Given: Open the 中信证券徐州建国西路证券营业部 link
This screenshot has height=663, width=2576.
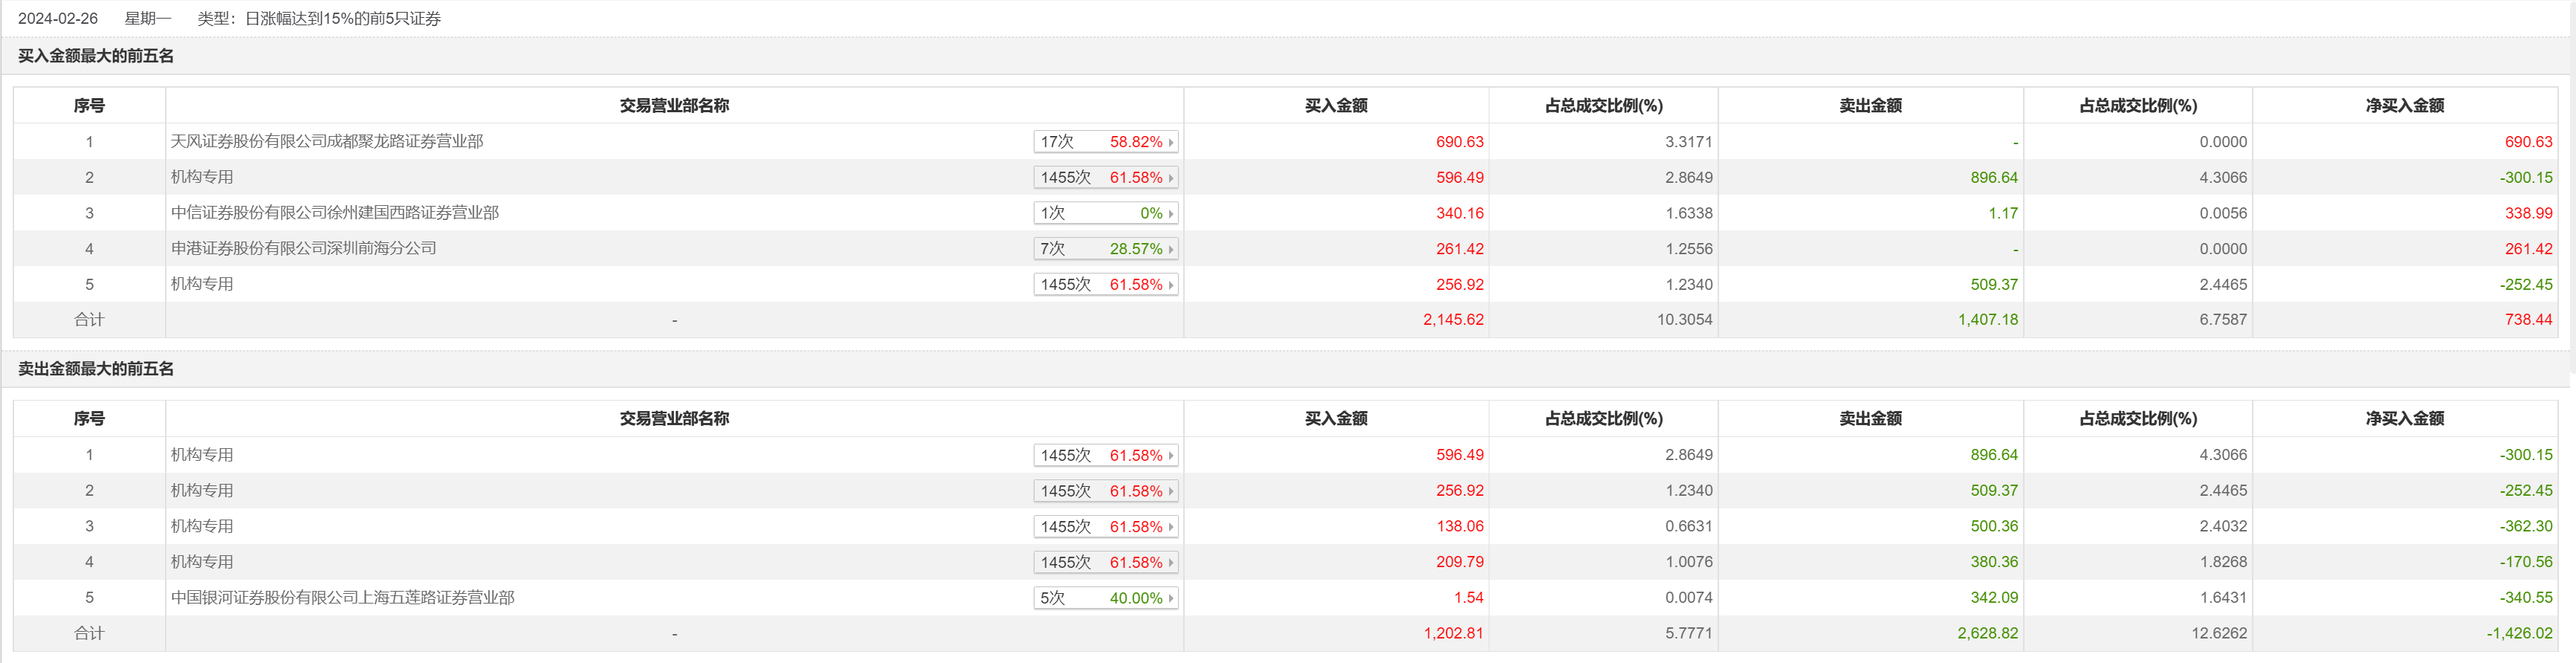Looking at the screenshot, I should tap(335, 213).
